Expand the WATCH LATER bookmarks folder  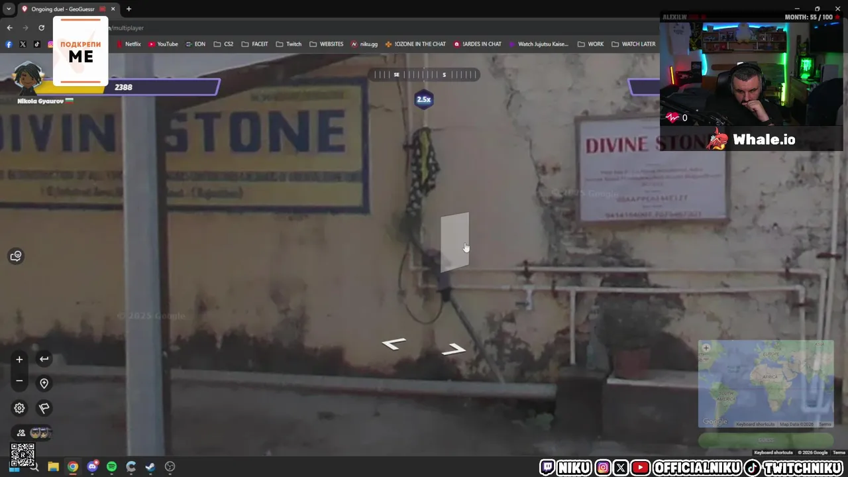click(633, 44)
